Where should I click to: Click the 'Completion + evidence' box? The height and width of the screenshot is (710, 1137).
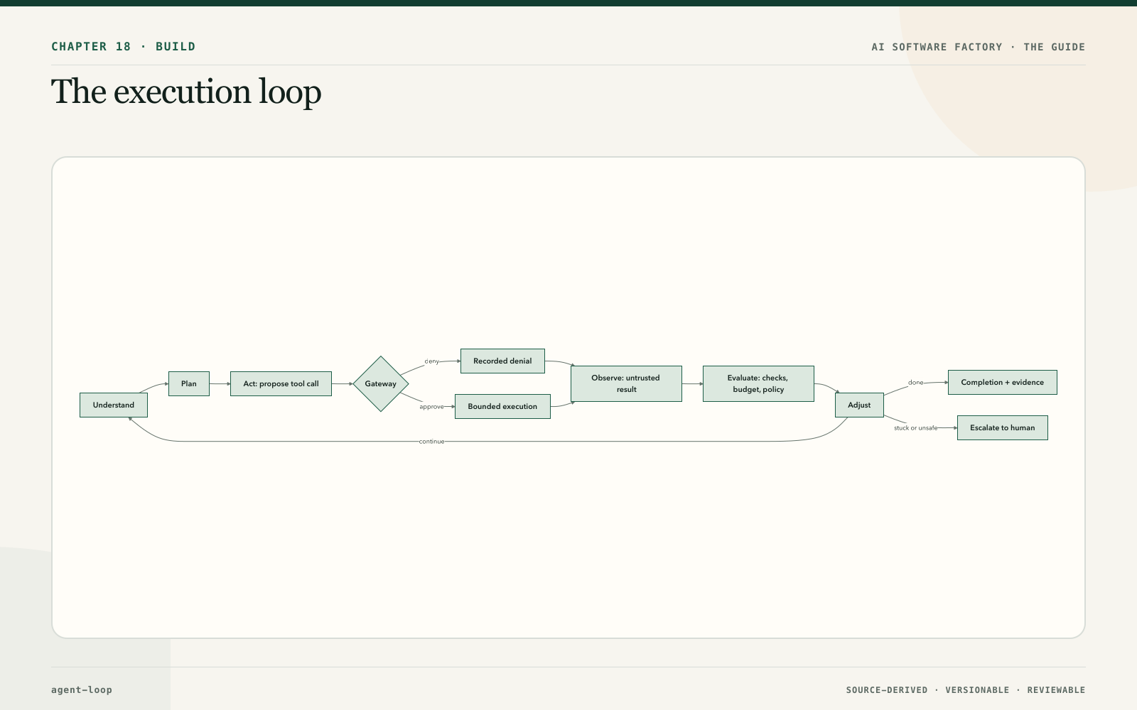1003,382
